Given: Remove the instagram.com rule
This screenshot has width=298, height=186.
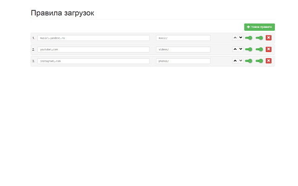Looking at the screenshot, I should (x=269, y=61).
